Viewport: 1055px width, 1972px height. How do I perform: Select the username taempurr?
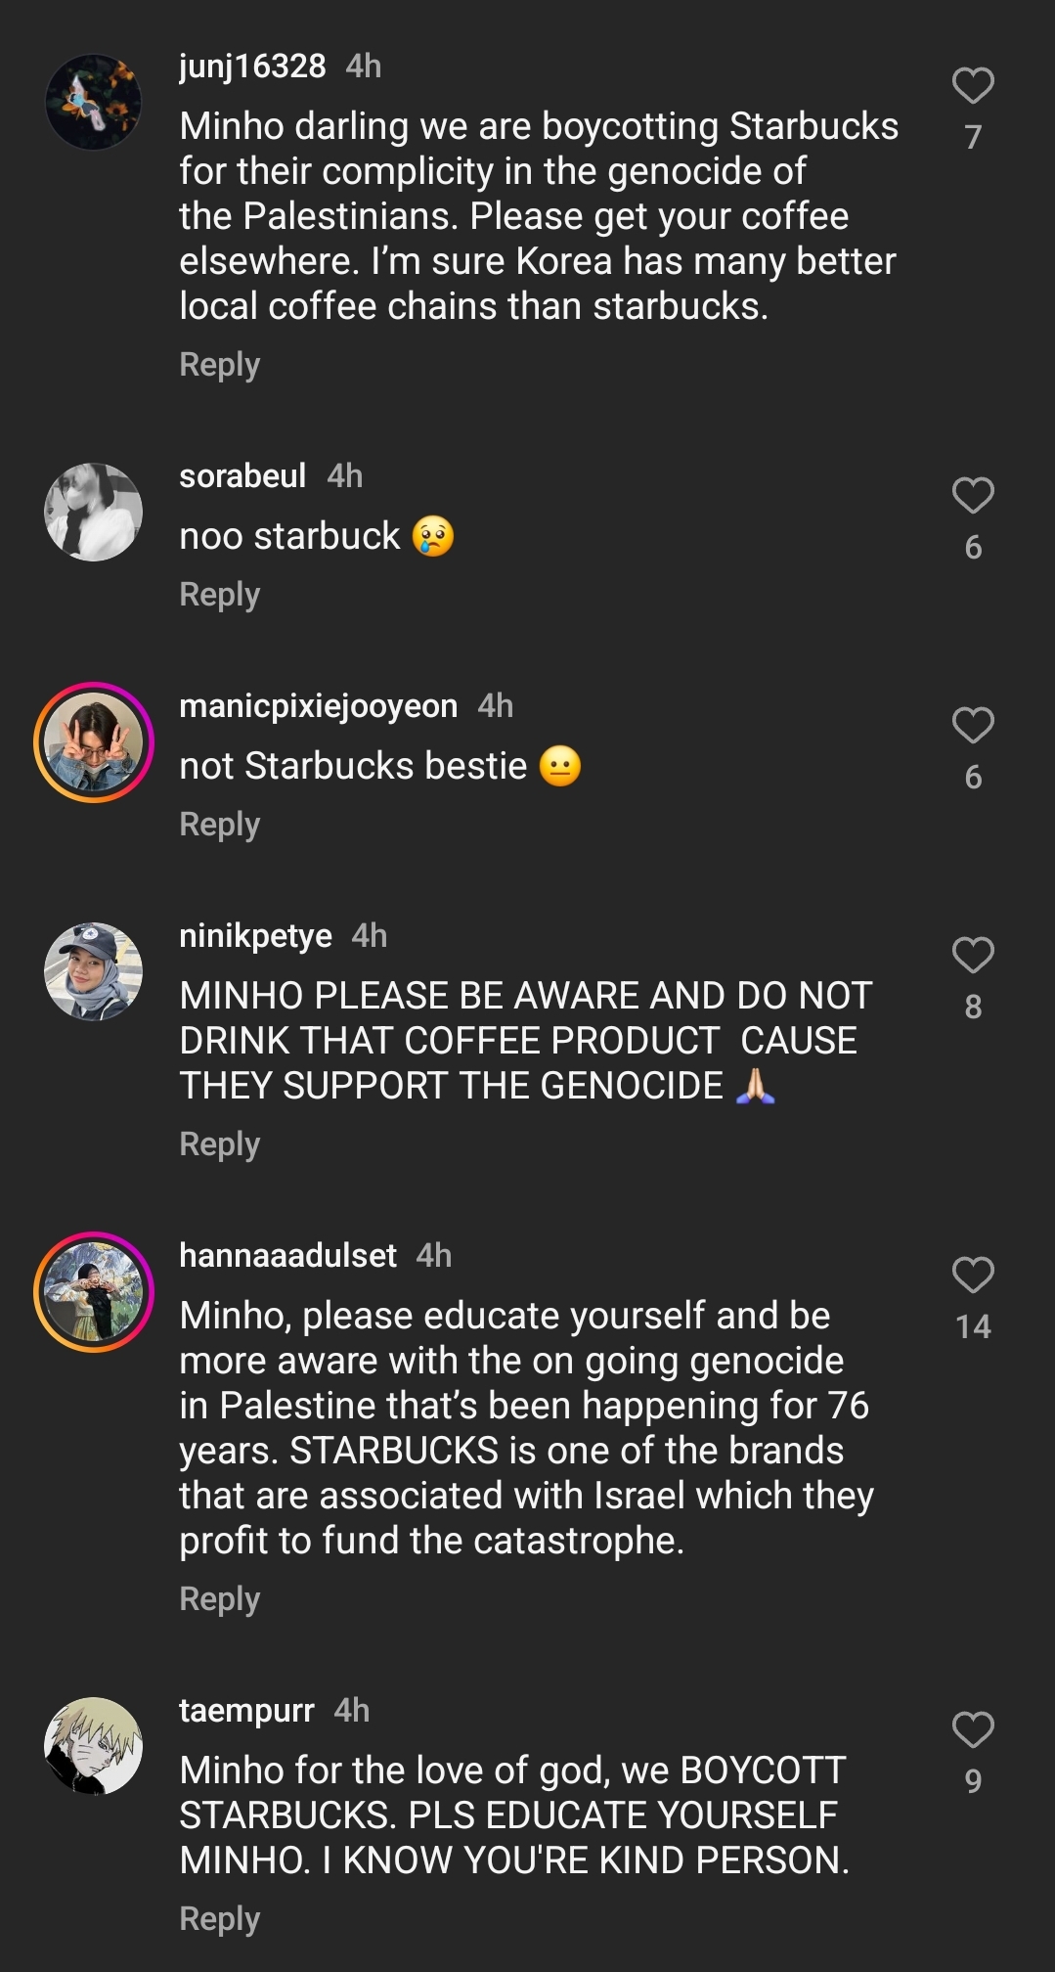(244, 1709)
